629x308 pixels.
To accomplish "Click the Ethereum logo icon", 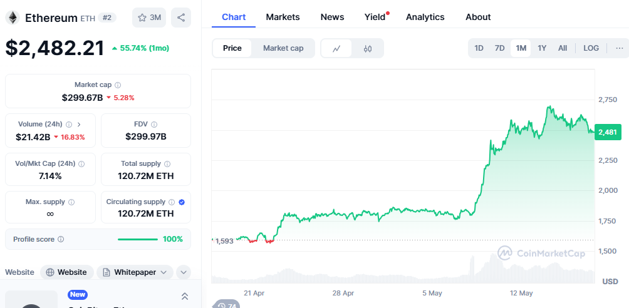I will tap(13, 18).
